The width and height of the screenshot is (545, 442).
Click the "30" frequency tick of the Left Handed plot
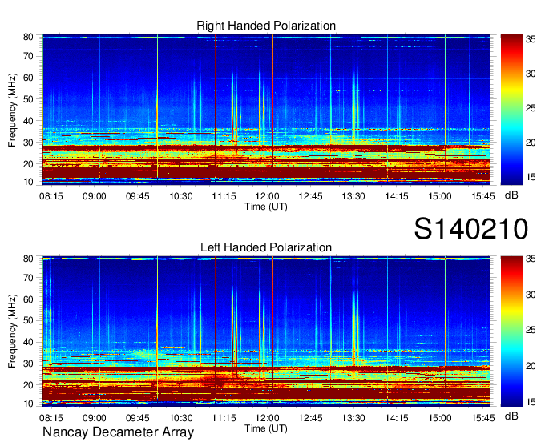coord(28,364)
